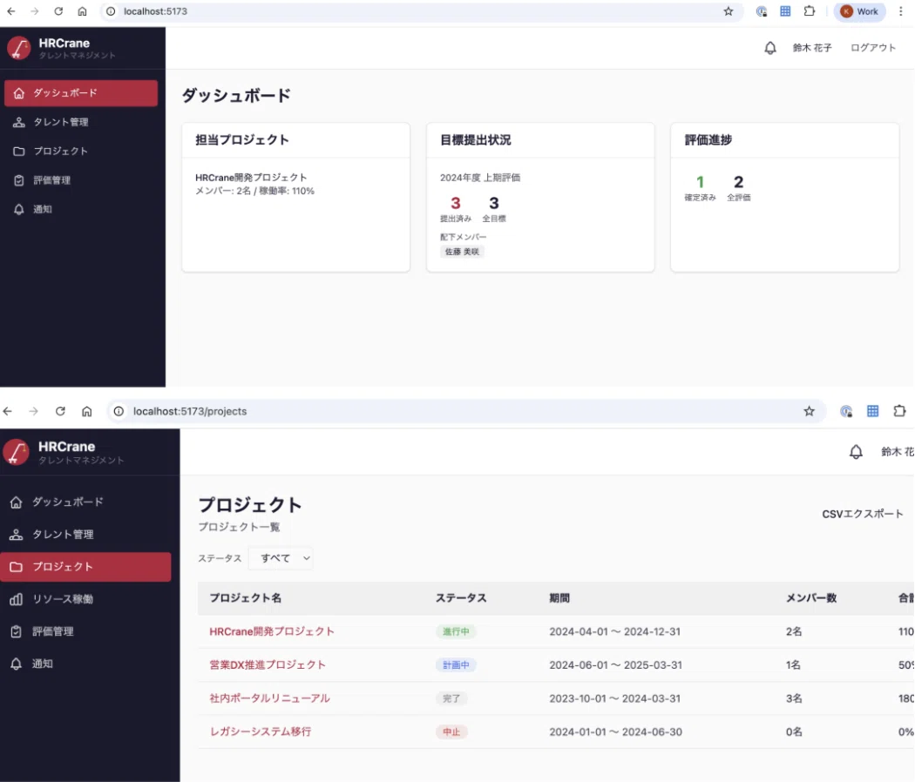Open 評価管理 in dashboard window sidebar
Image resolution: width=915 pixels, height=782 pixels.
81,180
